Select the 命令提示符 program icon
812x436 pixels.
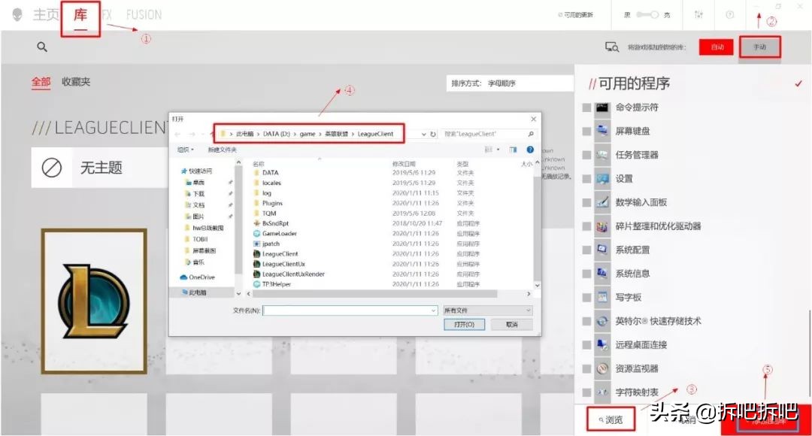(601, 107)
